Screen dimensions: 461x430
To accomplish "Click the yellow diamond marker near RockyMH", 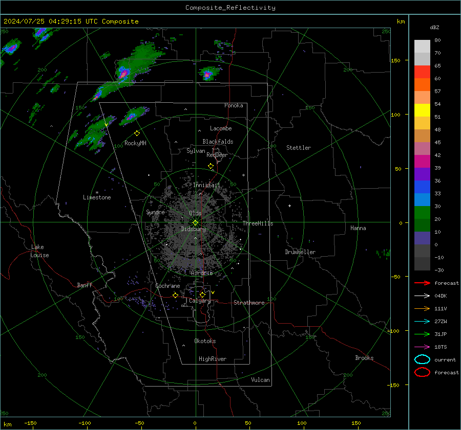I will 137,133.
